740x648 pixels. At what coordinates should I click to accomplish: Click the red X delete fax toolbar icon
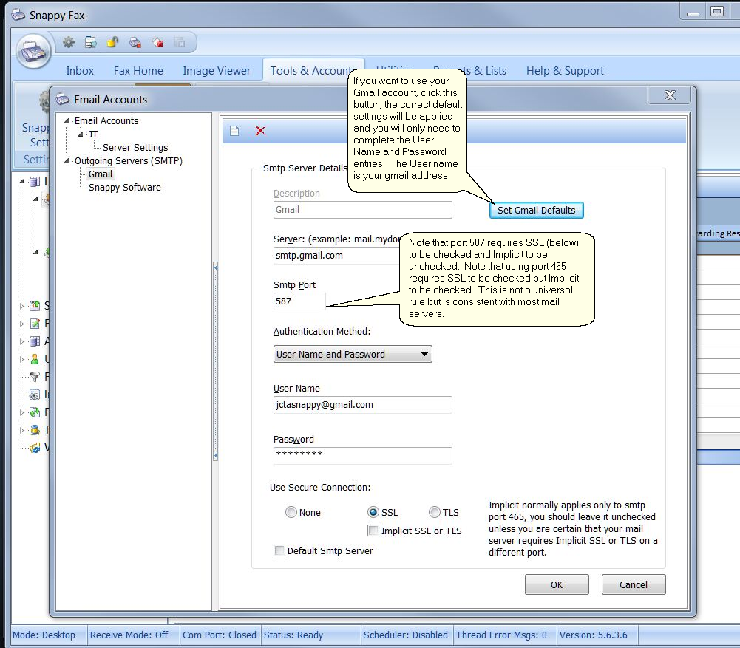tap(157, 42)
